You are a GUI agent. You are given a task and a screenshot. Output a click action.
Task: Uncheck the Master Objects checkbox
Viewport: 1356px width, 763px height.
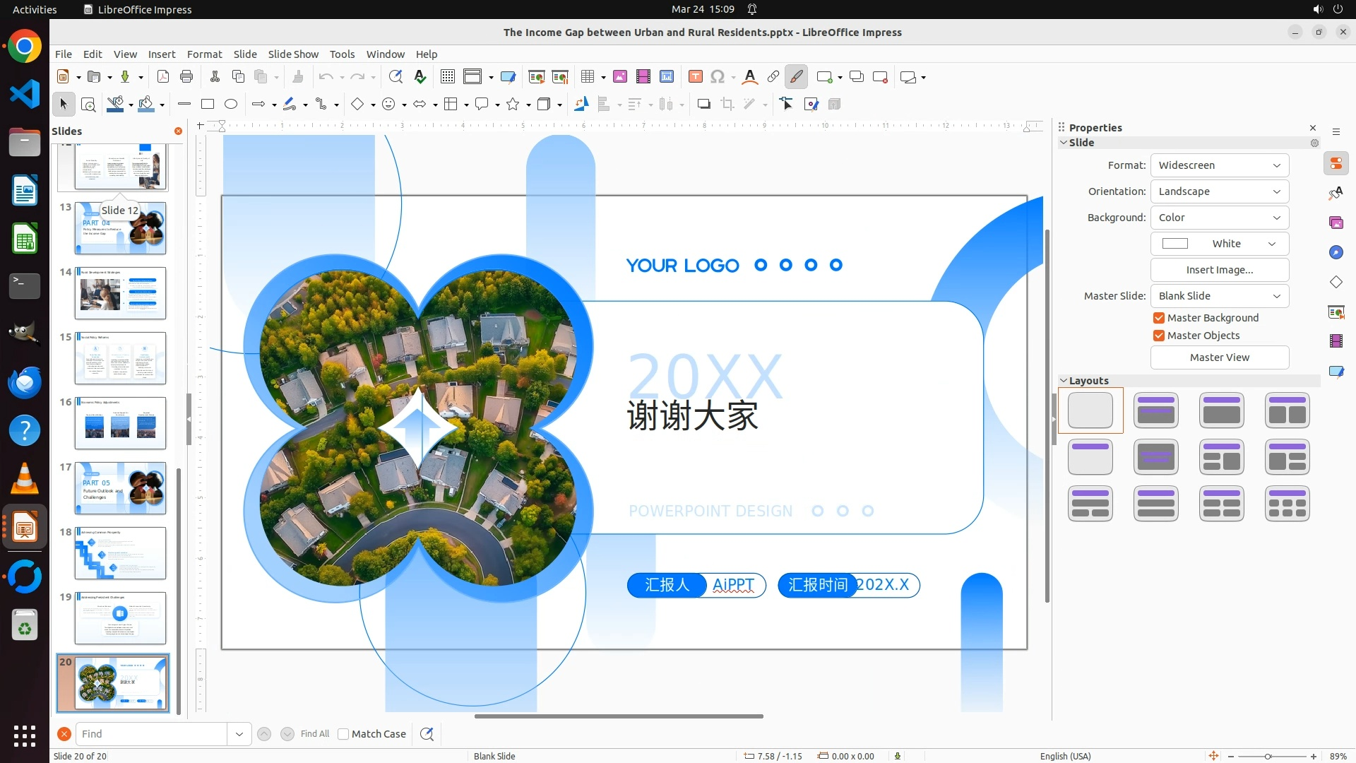click(1159, 336)
